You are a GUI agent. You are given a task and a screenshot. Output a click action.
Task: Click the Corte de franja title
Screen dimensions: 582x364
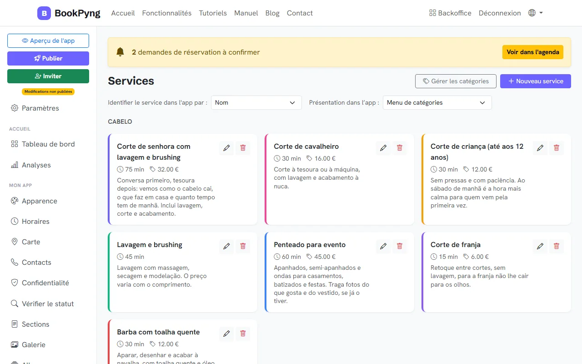(456, 245)
